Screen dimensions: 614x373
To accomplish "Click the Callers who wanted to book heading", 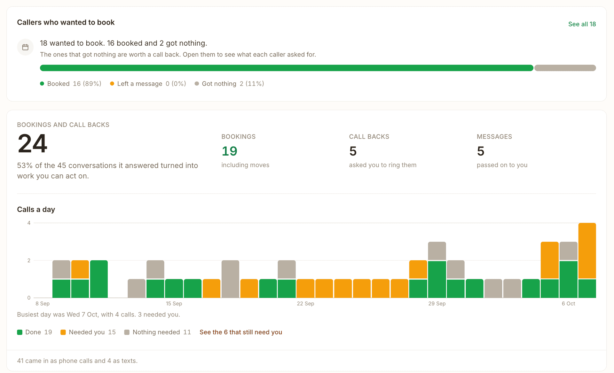I will tap(66, 22).
